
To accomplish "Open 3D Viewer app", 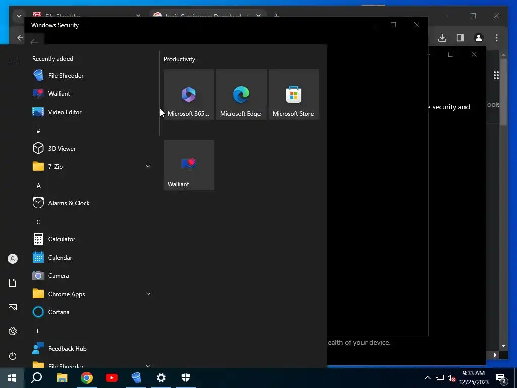I will tap(92, 148).
